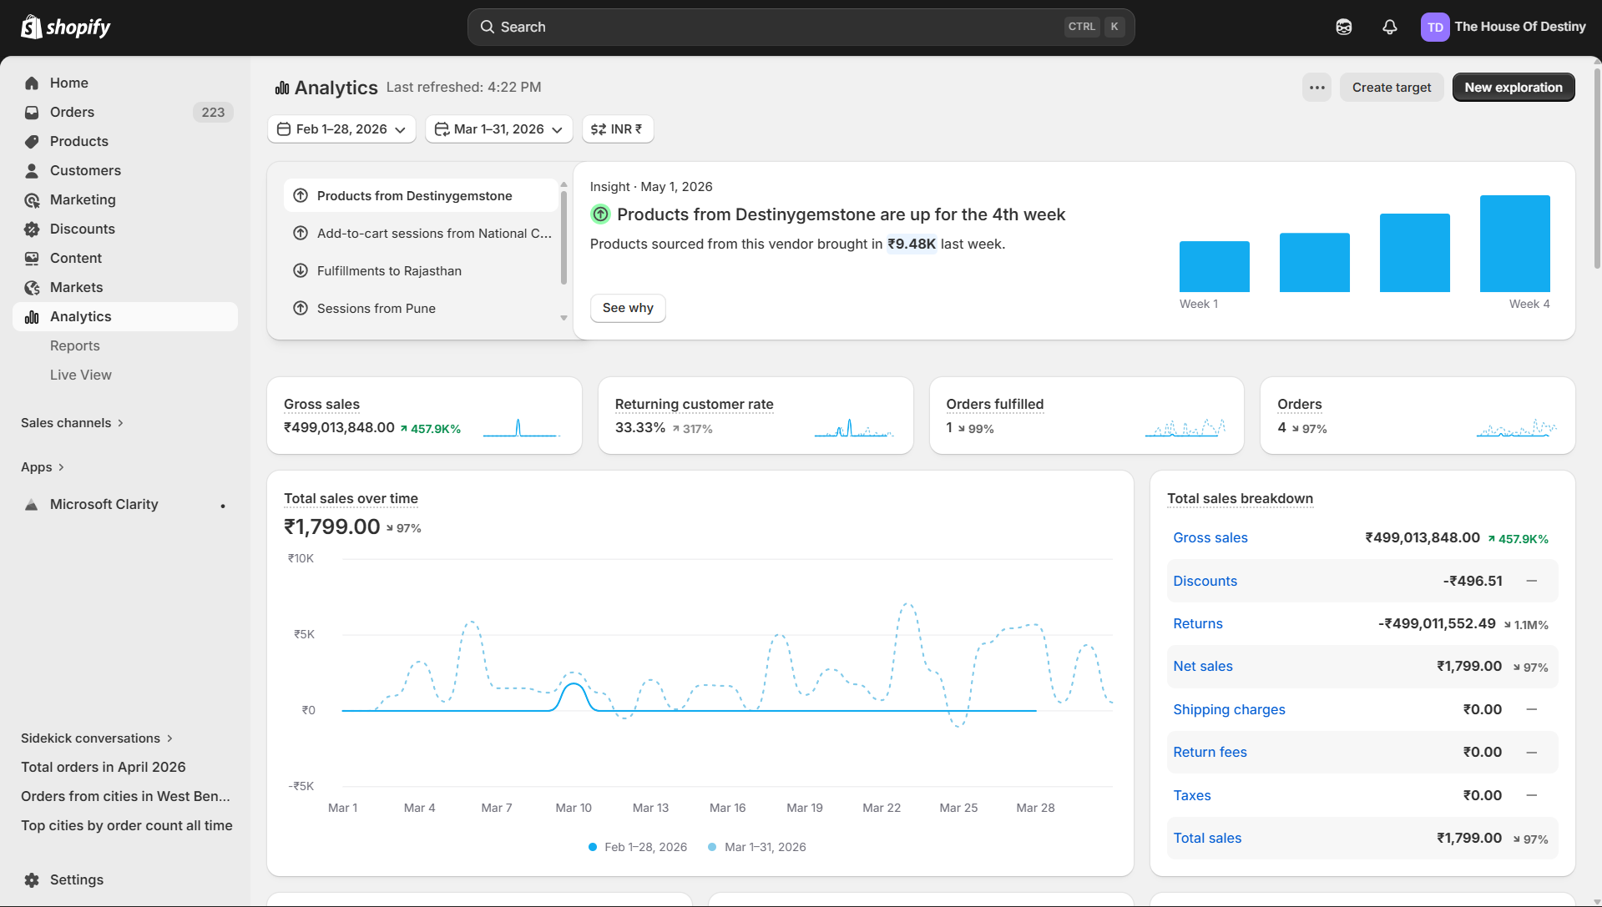Viewport: 1602px width, 907px height.
Task: Click the New exploration button
Action: click(x=1513, y=88)
